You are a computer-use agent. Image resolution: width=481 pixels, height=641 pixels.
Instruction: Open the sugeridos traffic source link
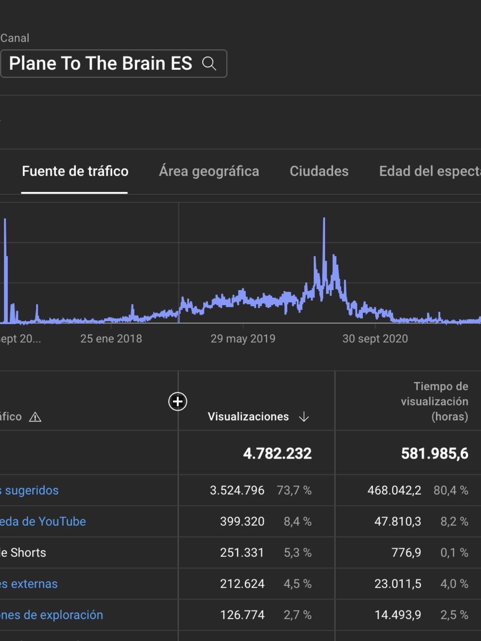pyautogui.click(x=31, y=490)
